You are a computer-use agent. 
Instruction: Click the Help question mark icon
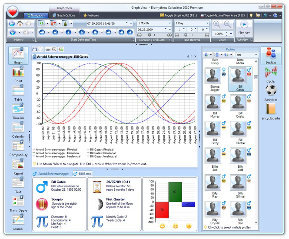click(x=275, y=16)
